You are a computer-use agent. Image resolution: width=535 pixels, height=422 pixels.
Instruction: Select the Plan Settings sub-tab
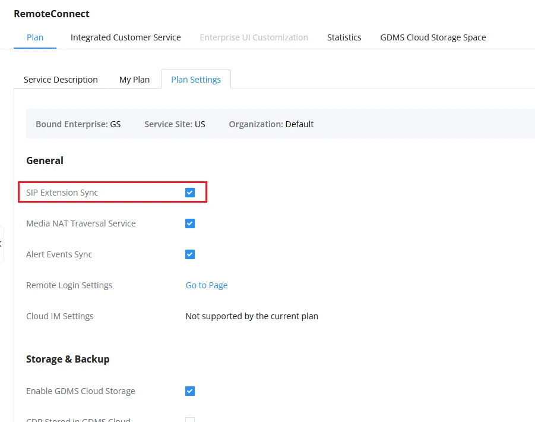[x=196, y=80]
